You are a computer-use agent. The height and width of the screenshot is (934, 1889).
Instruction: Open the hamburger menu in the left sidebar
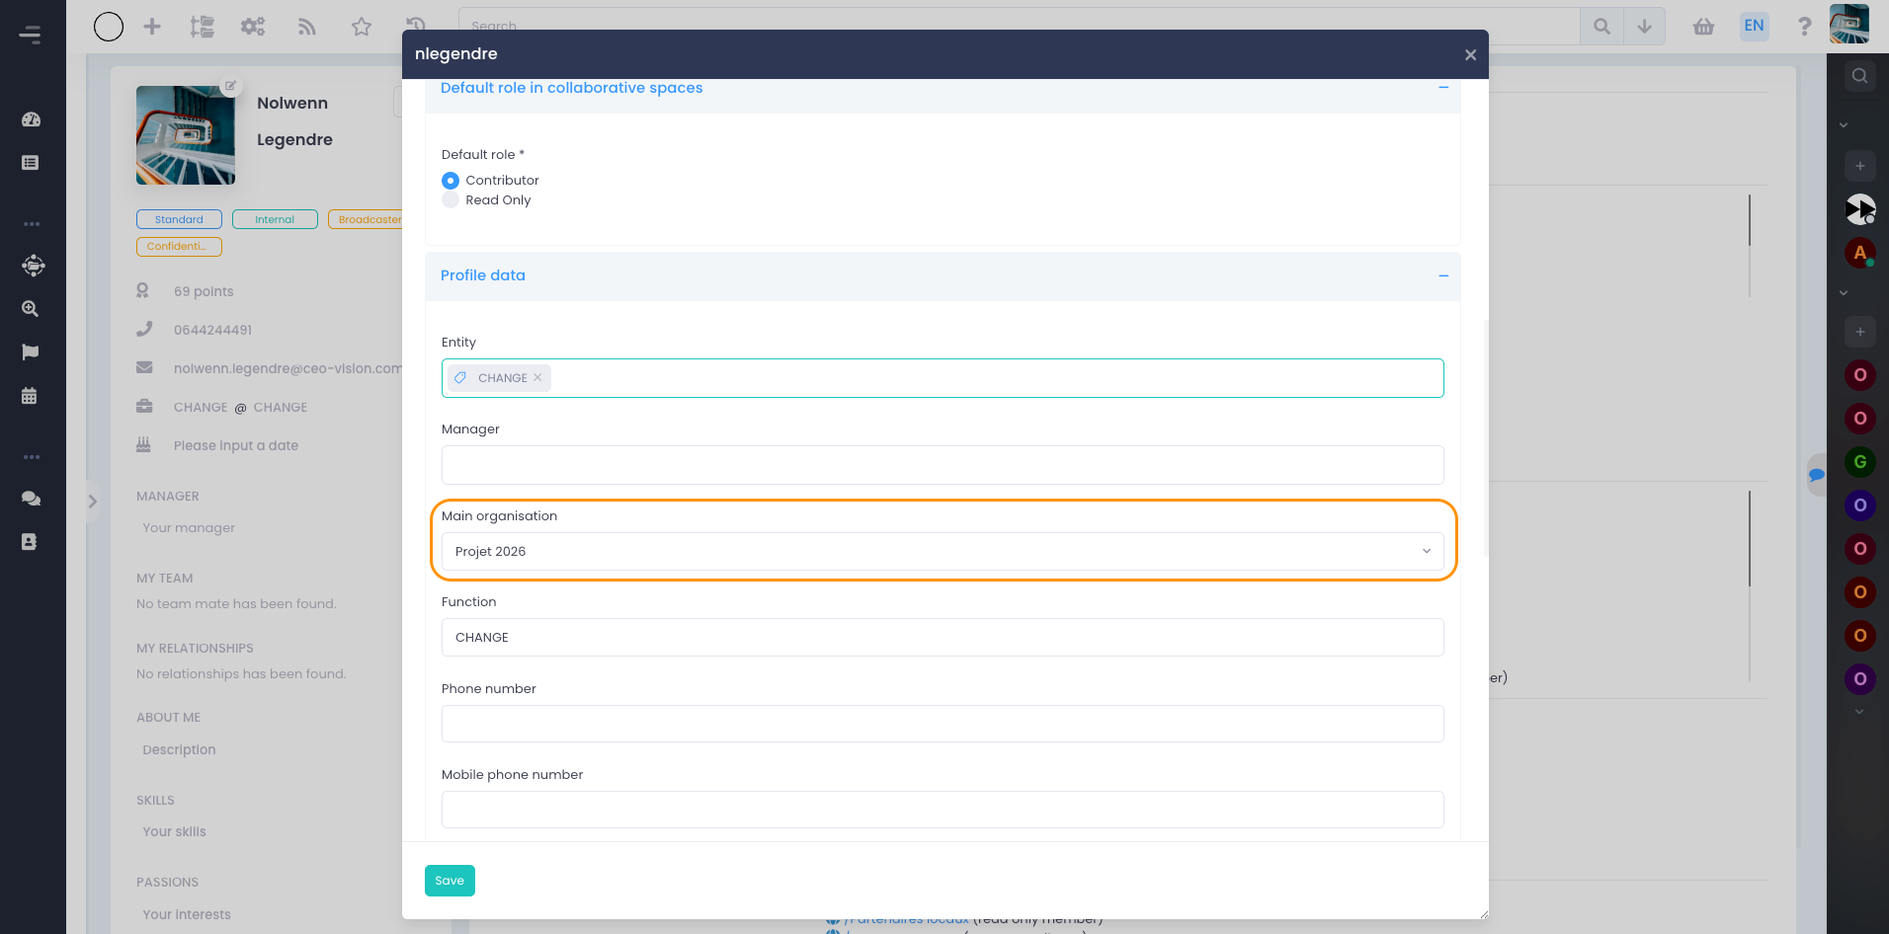pyautogui.click(x=30, y=35)
